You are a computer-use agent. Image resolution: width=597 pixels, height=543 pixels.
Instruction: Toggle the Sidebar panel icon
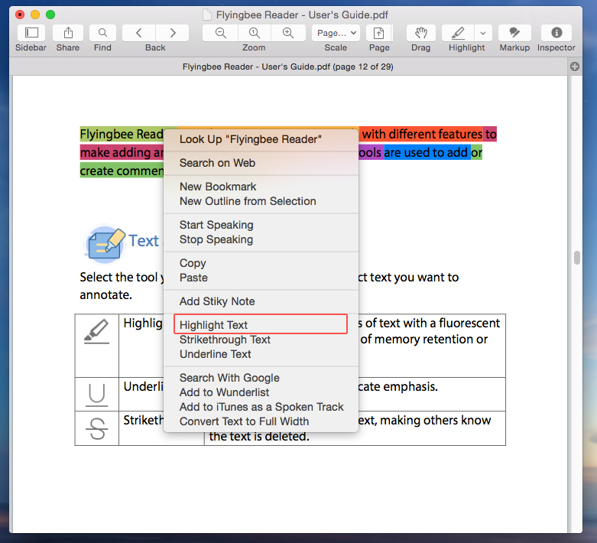(31, 33)
